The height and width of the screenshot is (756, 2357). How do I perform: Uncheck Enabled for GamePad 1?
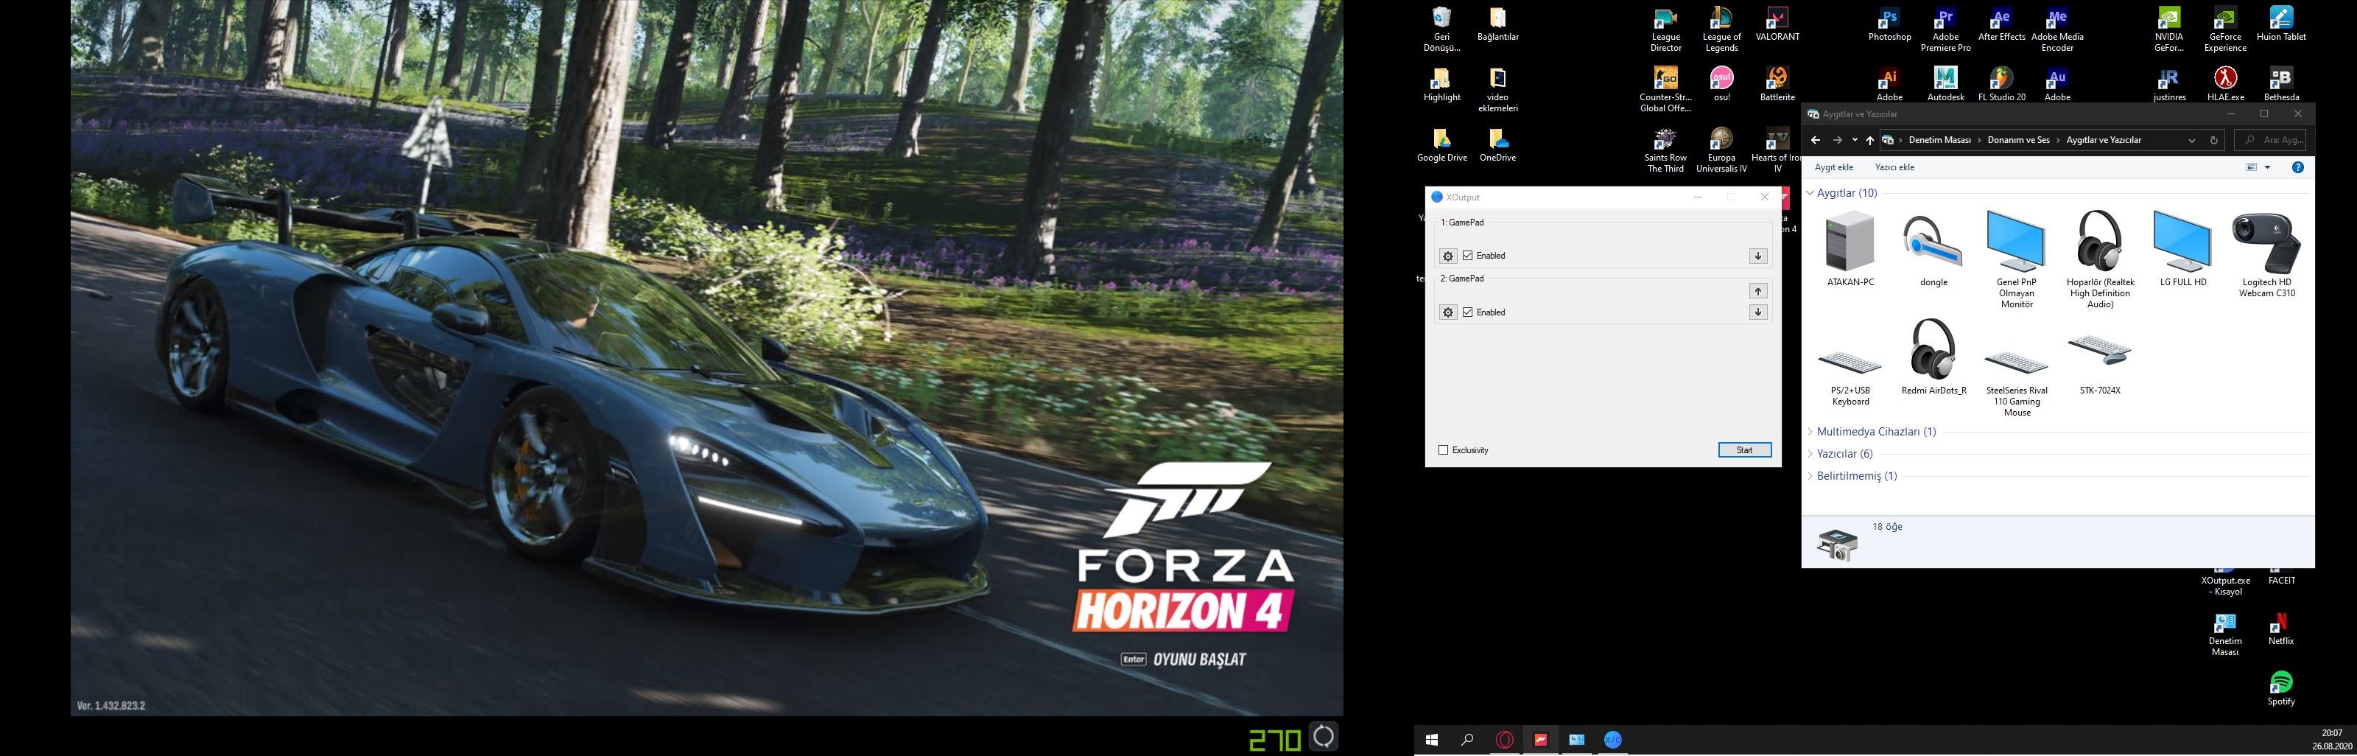[1468, 256]
